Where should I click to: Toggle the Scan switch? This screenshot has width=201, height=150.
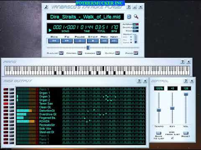136,31
